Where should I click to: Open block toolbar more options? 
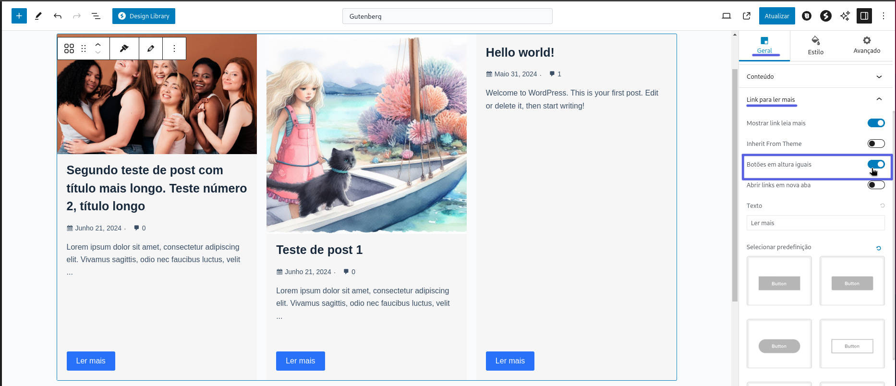(x=174, y=48)
